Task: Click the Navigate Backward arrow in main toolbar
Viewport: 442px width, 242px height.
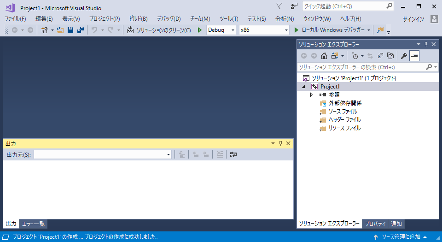Action: (15, 30)
